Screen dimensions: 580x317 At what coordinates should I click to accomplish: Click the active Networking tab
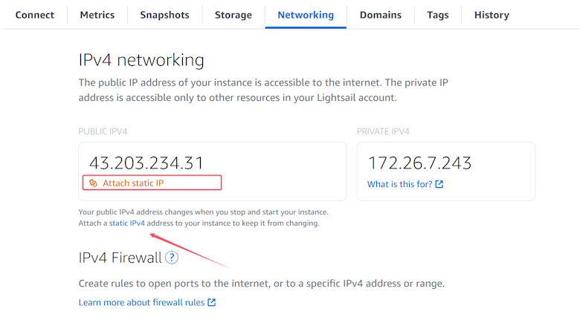(x=306, y=15)
